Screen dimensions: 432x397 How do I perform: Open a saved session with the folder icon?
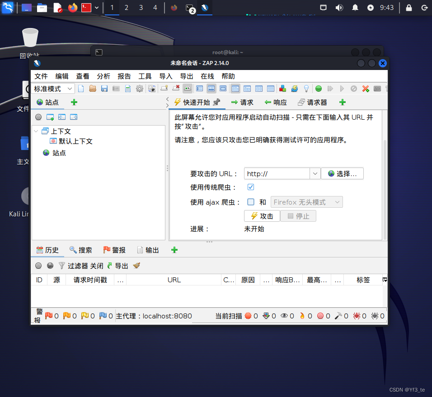[93, 89]
